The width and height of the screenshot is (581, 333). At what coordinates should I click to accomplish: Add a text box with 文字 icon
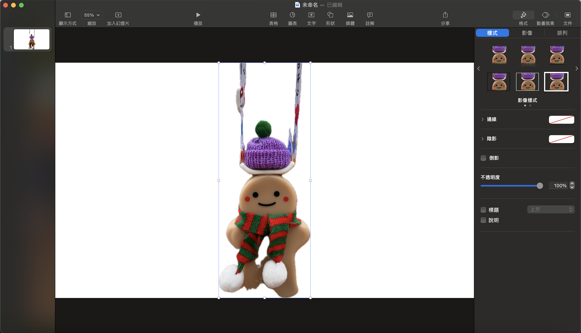(311, 15)
